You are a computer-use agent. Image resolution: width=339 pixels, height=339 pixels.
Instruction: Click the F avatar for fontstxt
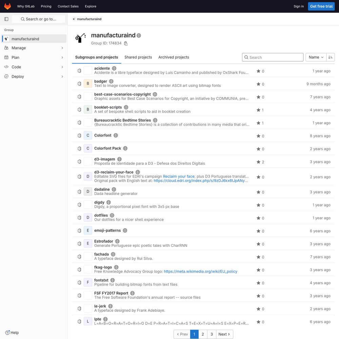tap(88, 282)
